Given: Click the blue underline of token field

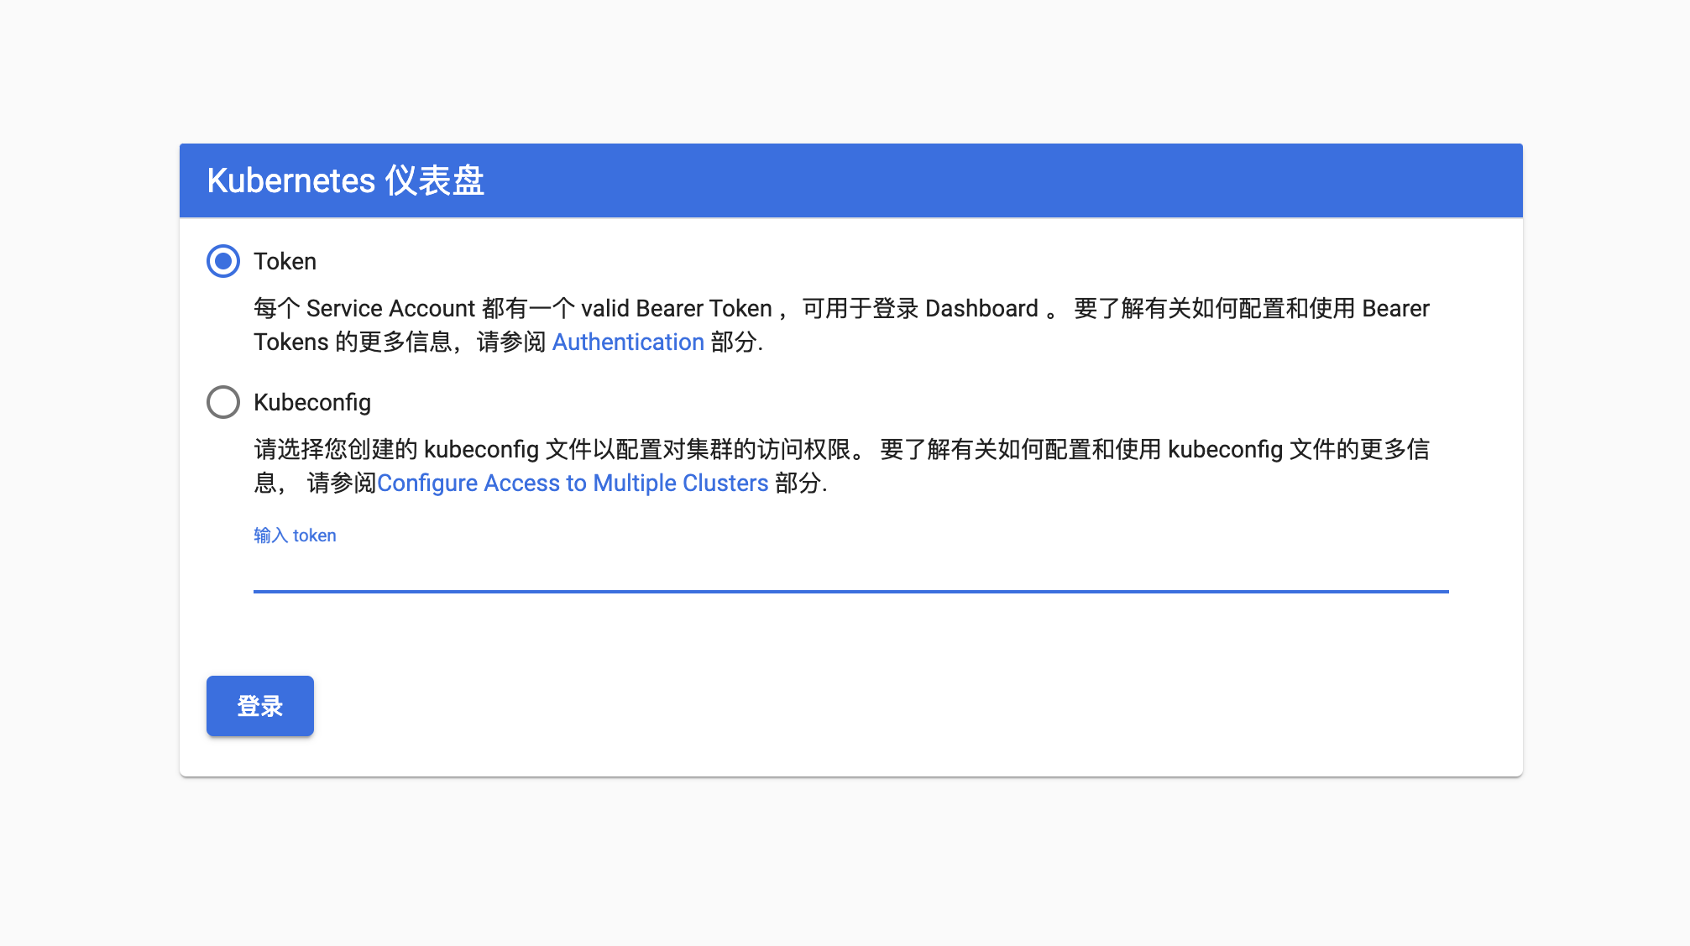Looking at the screenshot, I should point(850,591).
